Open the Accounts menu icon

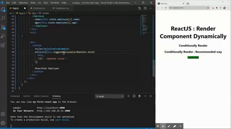3,114
